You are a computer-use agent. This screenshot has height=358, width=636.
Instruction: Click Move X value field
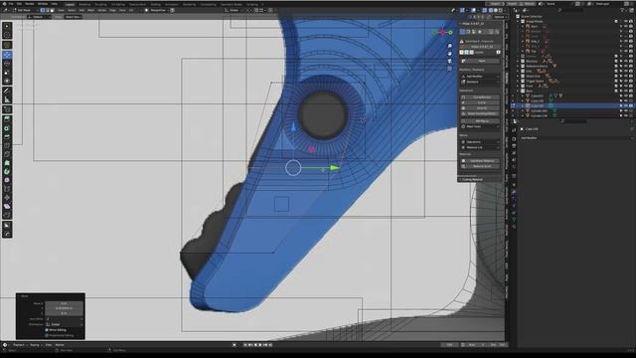[64, 303]
